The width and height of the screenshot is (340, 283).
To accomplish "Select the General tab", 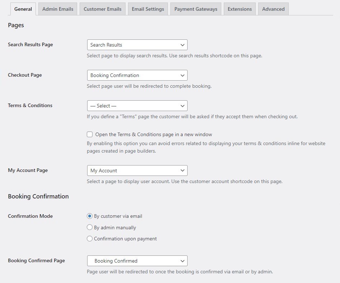I will [23, 9].
